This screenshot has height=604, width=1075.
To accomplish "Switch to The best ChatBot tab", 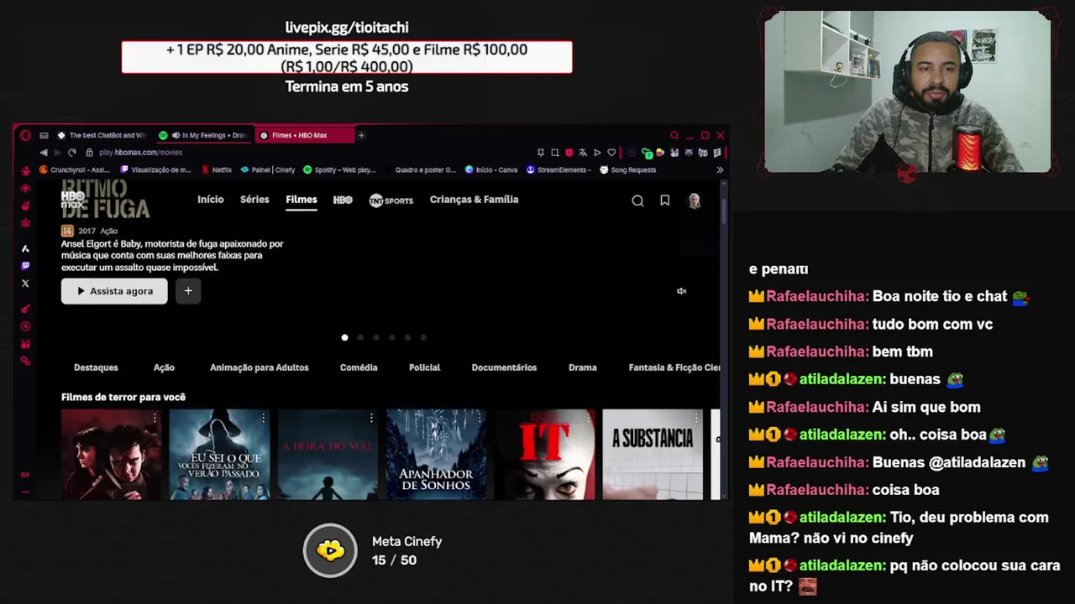I will (102, 135).
